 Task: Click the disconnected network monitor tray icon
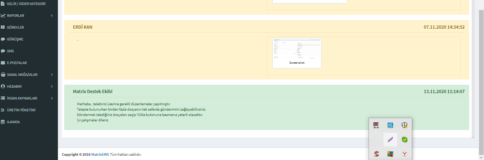point(376,125)
